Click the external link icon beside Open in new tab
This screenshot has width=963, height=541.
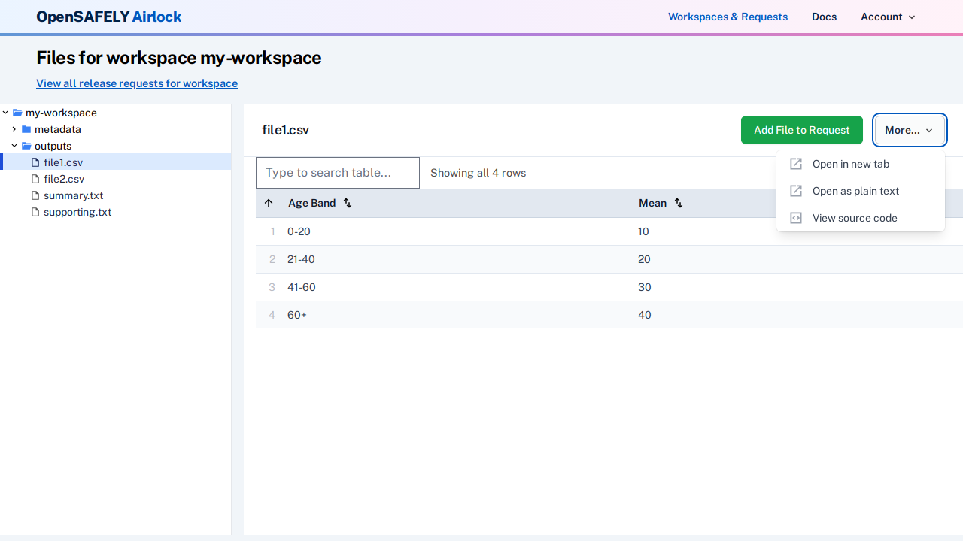click(794, 164)
